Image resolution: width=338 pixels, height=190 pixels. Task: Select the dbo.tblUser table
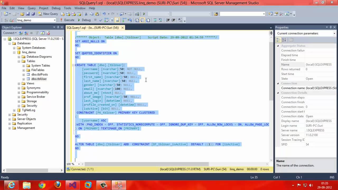pos(39,79)
